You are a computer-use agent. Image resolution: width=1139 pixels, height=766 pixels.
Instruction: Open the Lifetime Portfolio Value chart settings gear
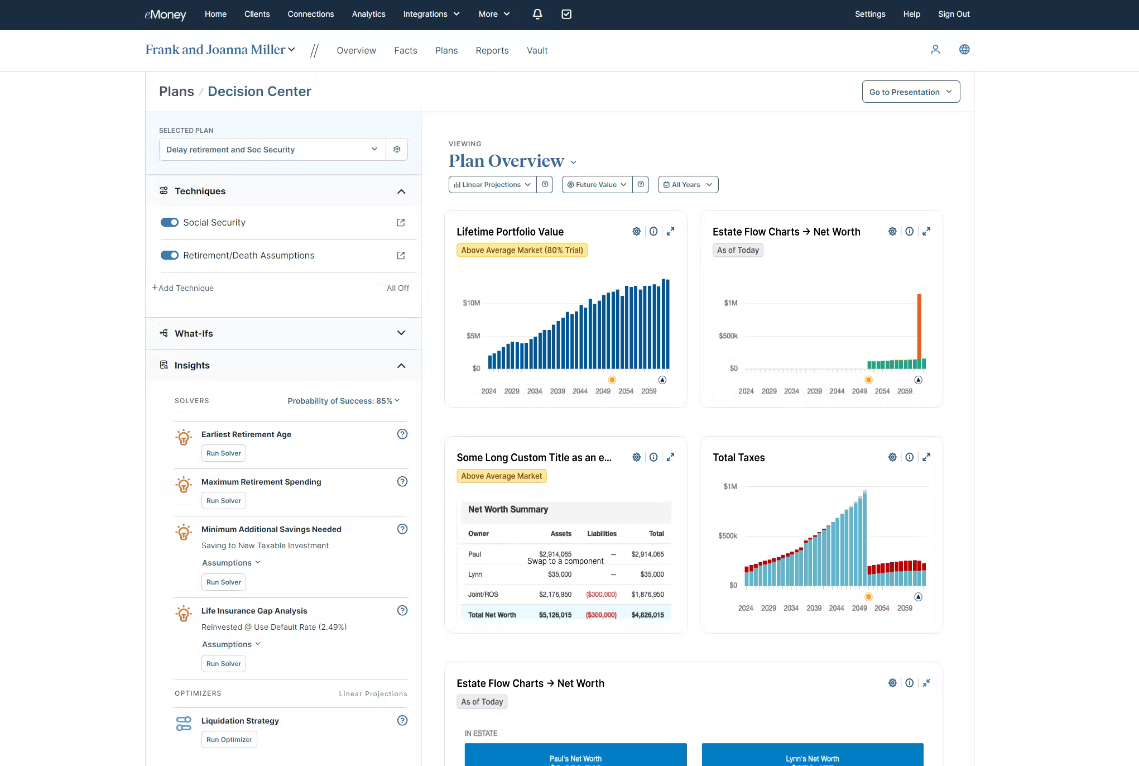(x=636, y=231)
